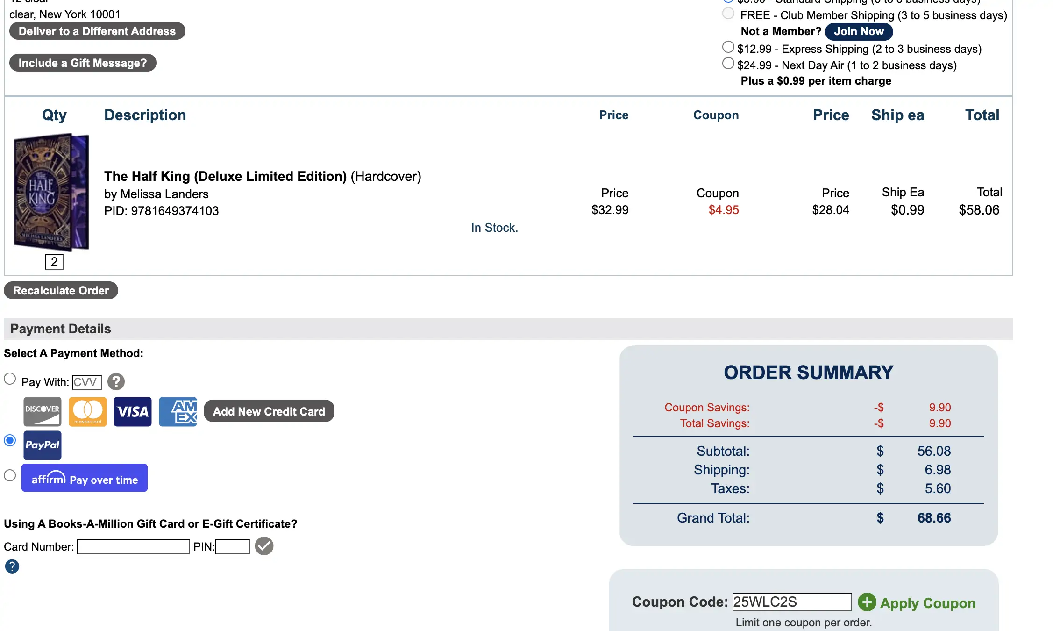Click Deliver to a Different Address
This screenshot has height=631, width=1053.
click(97, 31)
